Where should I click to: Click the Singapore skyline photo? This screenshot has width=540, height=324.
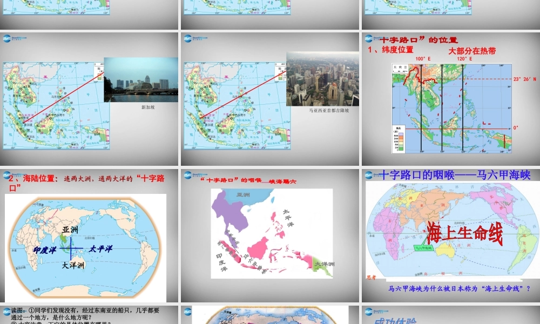click(141, 80)
